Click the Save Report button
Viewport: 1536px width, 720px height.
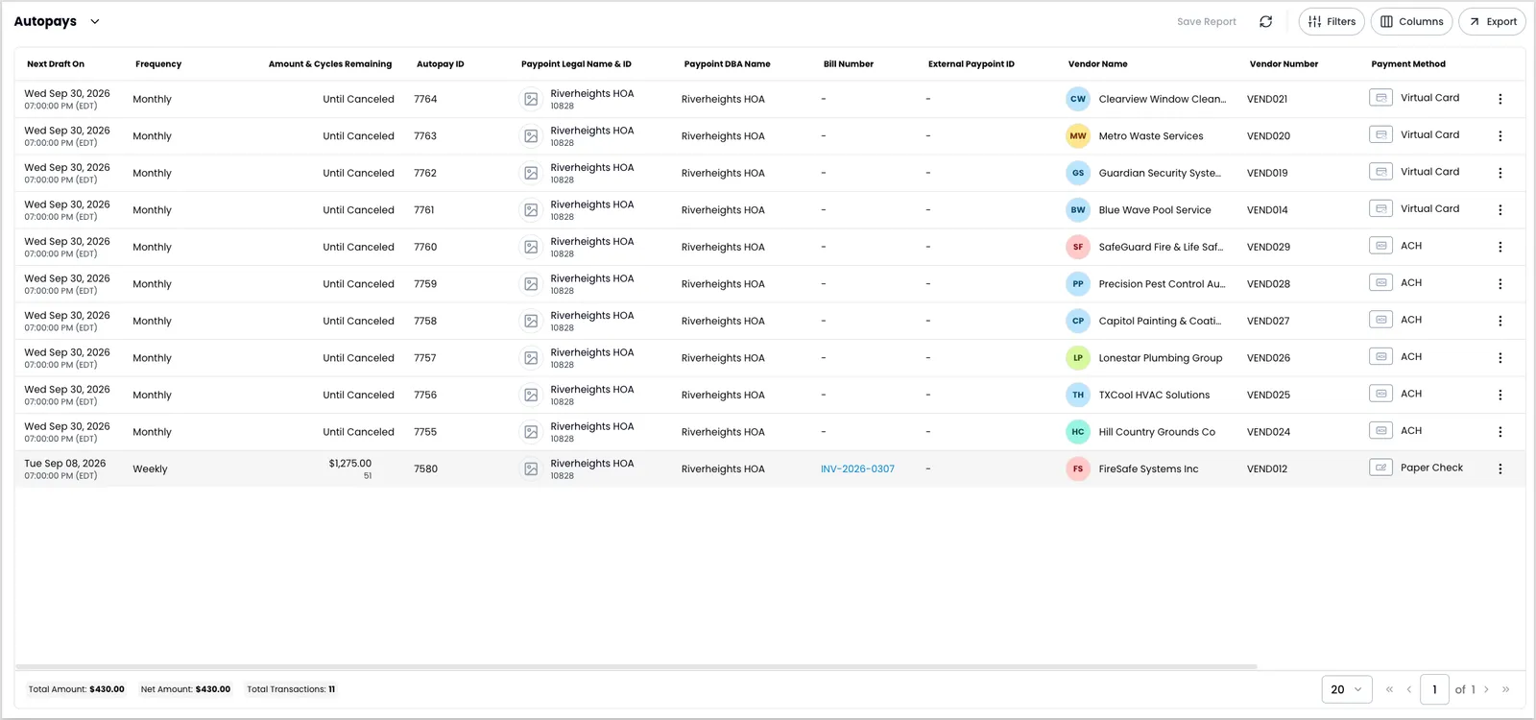(x=1207, y=21)
